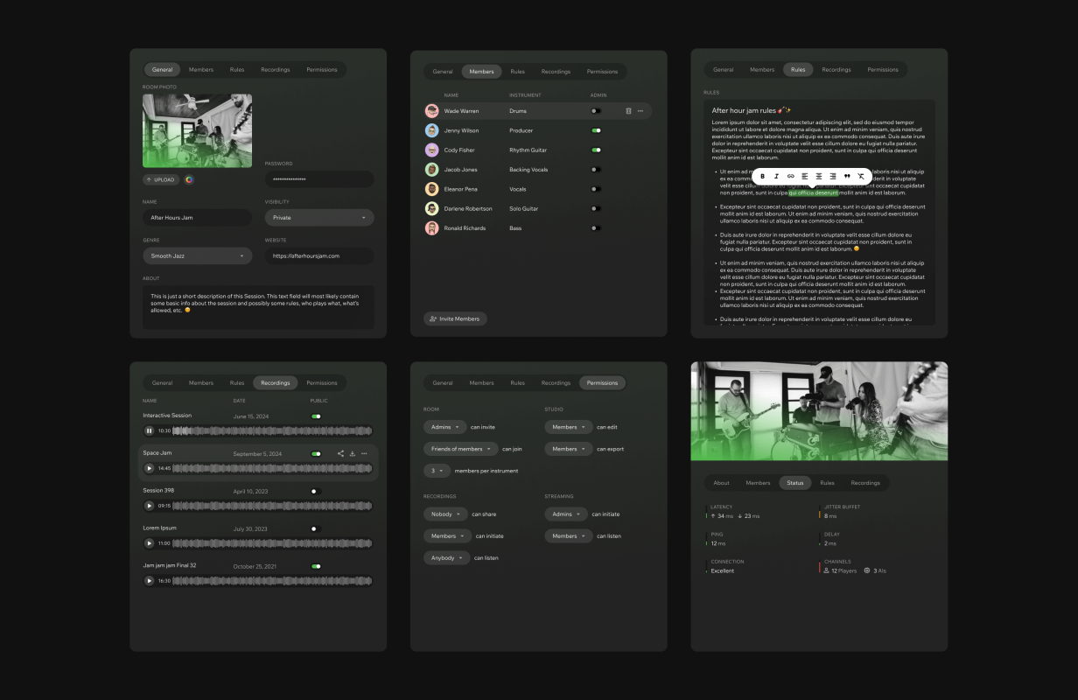Center align text via the floating toolbar
Screen dimensions: 1078x700
(819, 176)
